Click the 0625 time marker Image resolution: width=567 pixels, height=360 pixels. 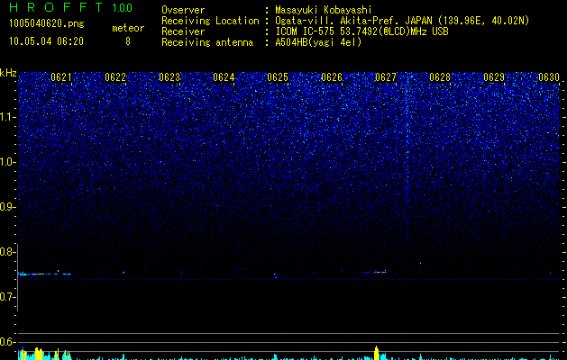278,76
